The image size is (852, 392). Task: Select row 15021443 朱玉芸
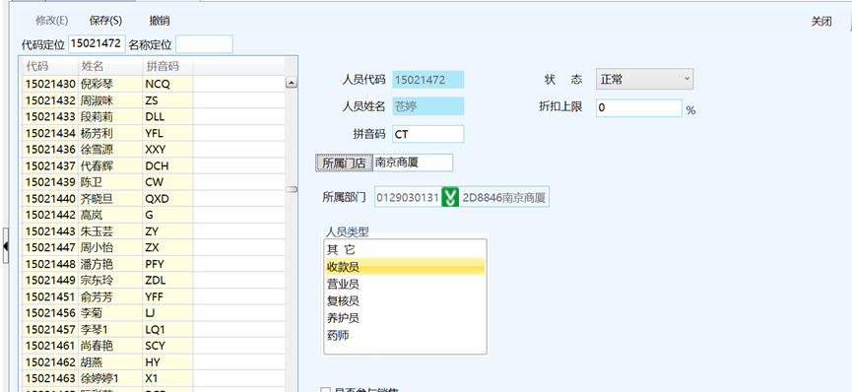pyautogui.click(x=154, y=231)
